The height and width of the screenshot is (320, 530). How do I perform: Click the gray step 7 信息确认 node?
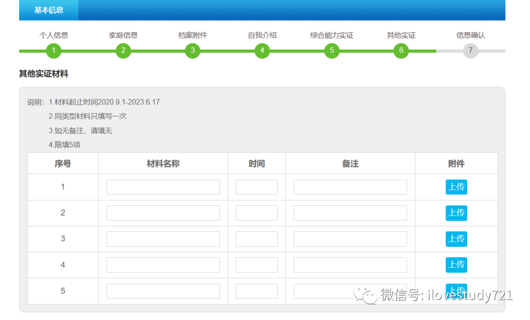[x=471, y=50]
